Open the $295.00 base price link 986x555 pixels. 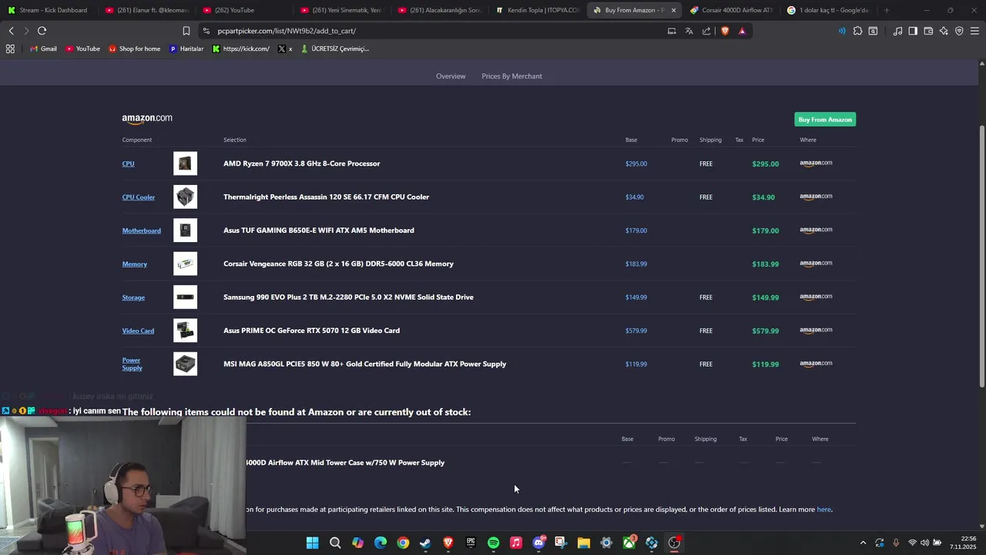[x=636, y=163]
